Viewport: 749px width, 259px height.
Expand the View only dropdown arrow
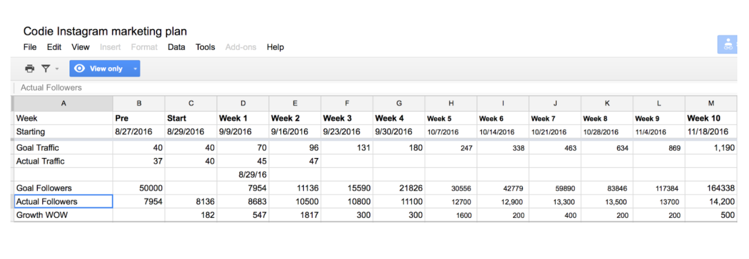pyautogui.click(x=135, y=69)
